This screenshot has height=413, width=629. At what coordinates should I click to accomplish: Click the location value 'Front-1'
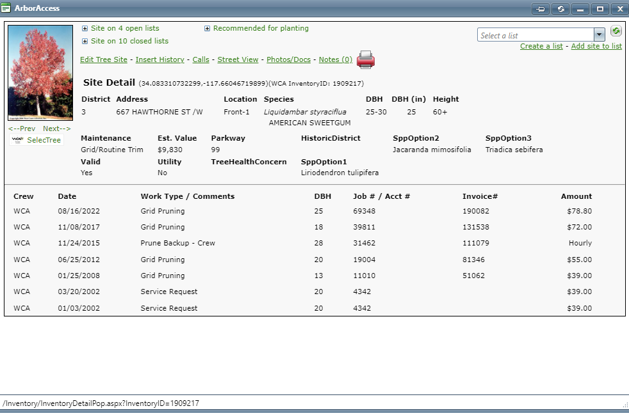click(236, 112)
